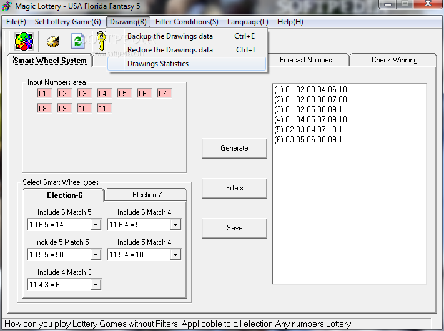Expand Include 6 Match 5 dropdown
Viewport: 444px width, 331px height.
pyautogui.click(x=96, y=225)
